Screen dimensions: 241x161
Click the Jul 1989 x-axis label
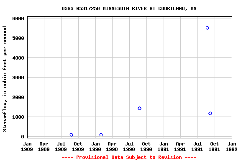[61, 146]
